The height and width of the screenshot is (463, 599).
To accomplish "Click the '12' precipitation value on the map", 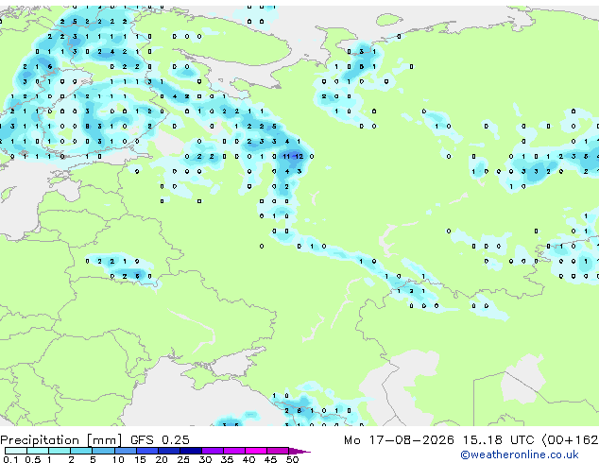I will 299,156.
